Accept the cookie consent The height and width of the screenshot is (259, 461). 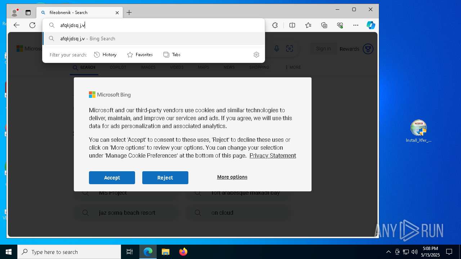(x=112, y=178)
